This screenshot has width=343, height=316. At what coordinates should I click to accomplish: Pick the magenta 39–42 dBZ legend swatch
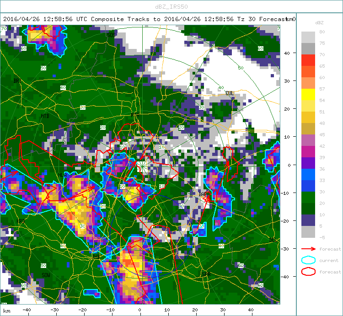pos(308,151)
